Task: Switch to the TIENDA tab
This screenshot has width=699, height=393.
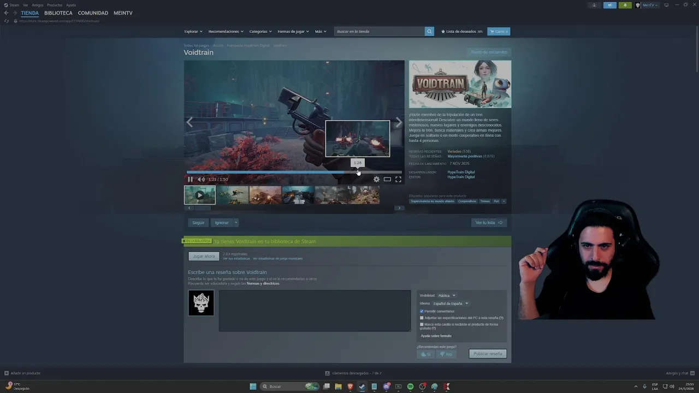Action: pyautogui.click(x=30, y=13)
